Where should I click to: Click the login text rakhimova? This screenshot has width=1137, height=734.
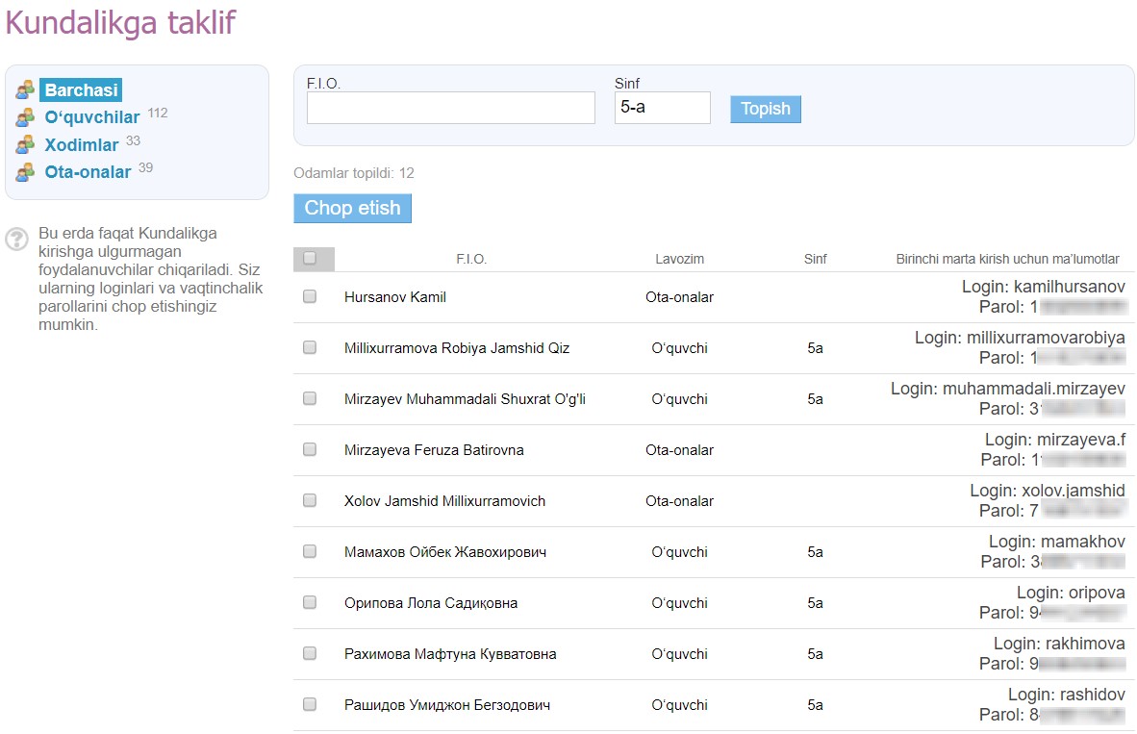(1085, 644)
